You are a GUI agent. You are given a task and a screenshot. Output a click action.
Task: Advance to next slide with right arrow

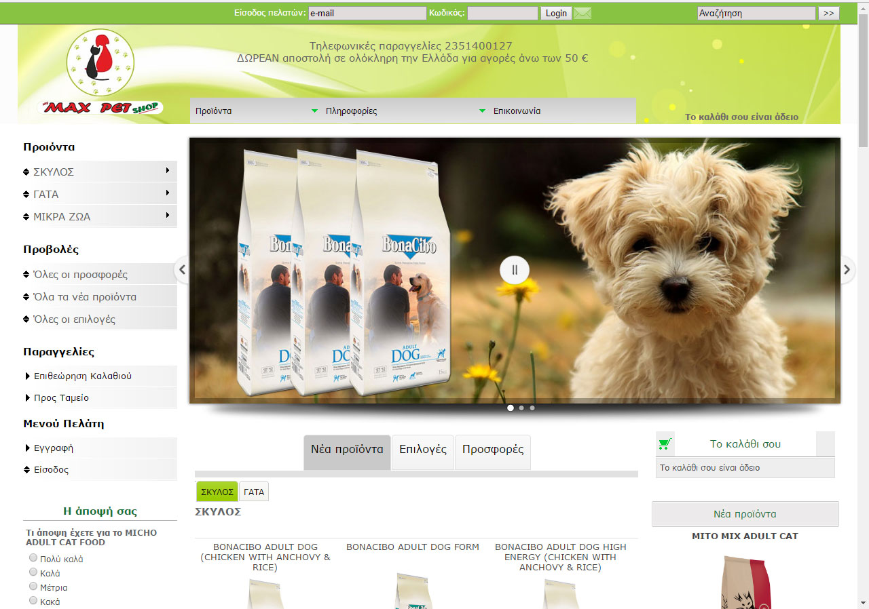tap(847, 270)
